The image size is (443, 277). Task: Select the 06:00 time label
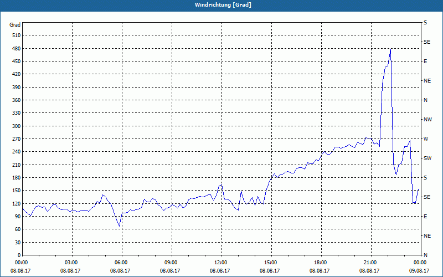click(x=122, y=263)
